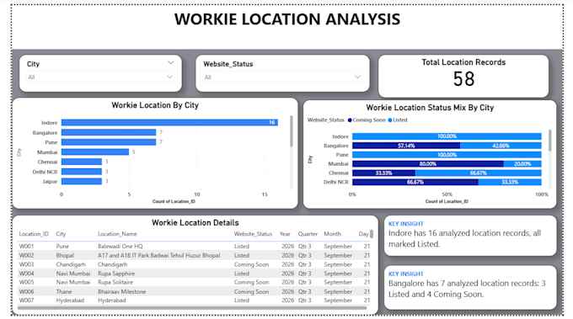This screenshot has height=319, width=573.
Task: Click the Bhairaav Milestone location name
Action: [x=121, y=291]
